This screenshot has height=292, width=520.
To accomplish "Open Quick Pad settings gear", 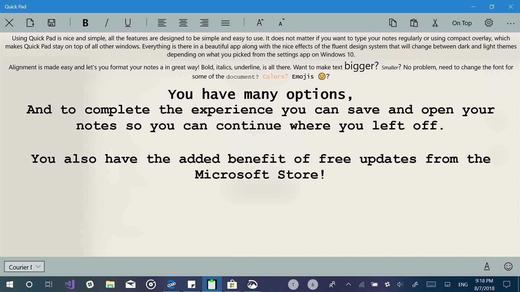I will tap(489, 23).
